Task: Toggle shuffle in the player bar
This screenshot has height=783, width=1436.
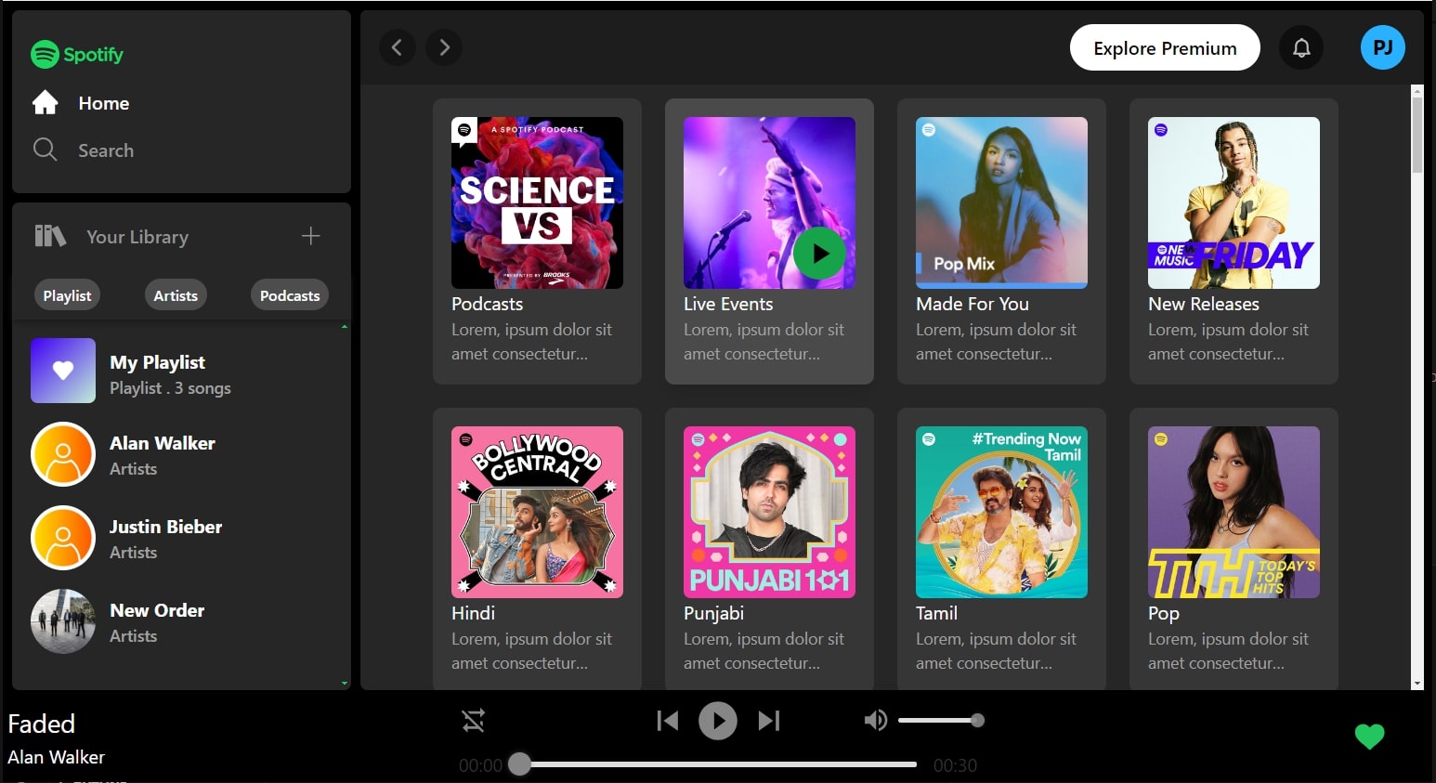Action: coord(474,721)
